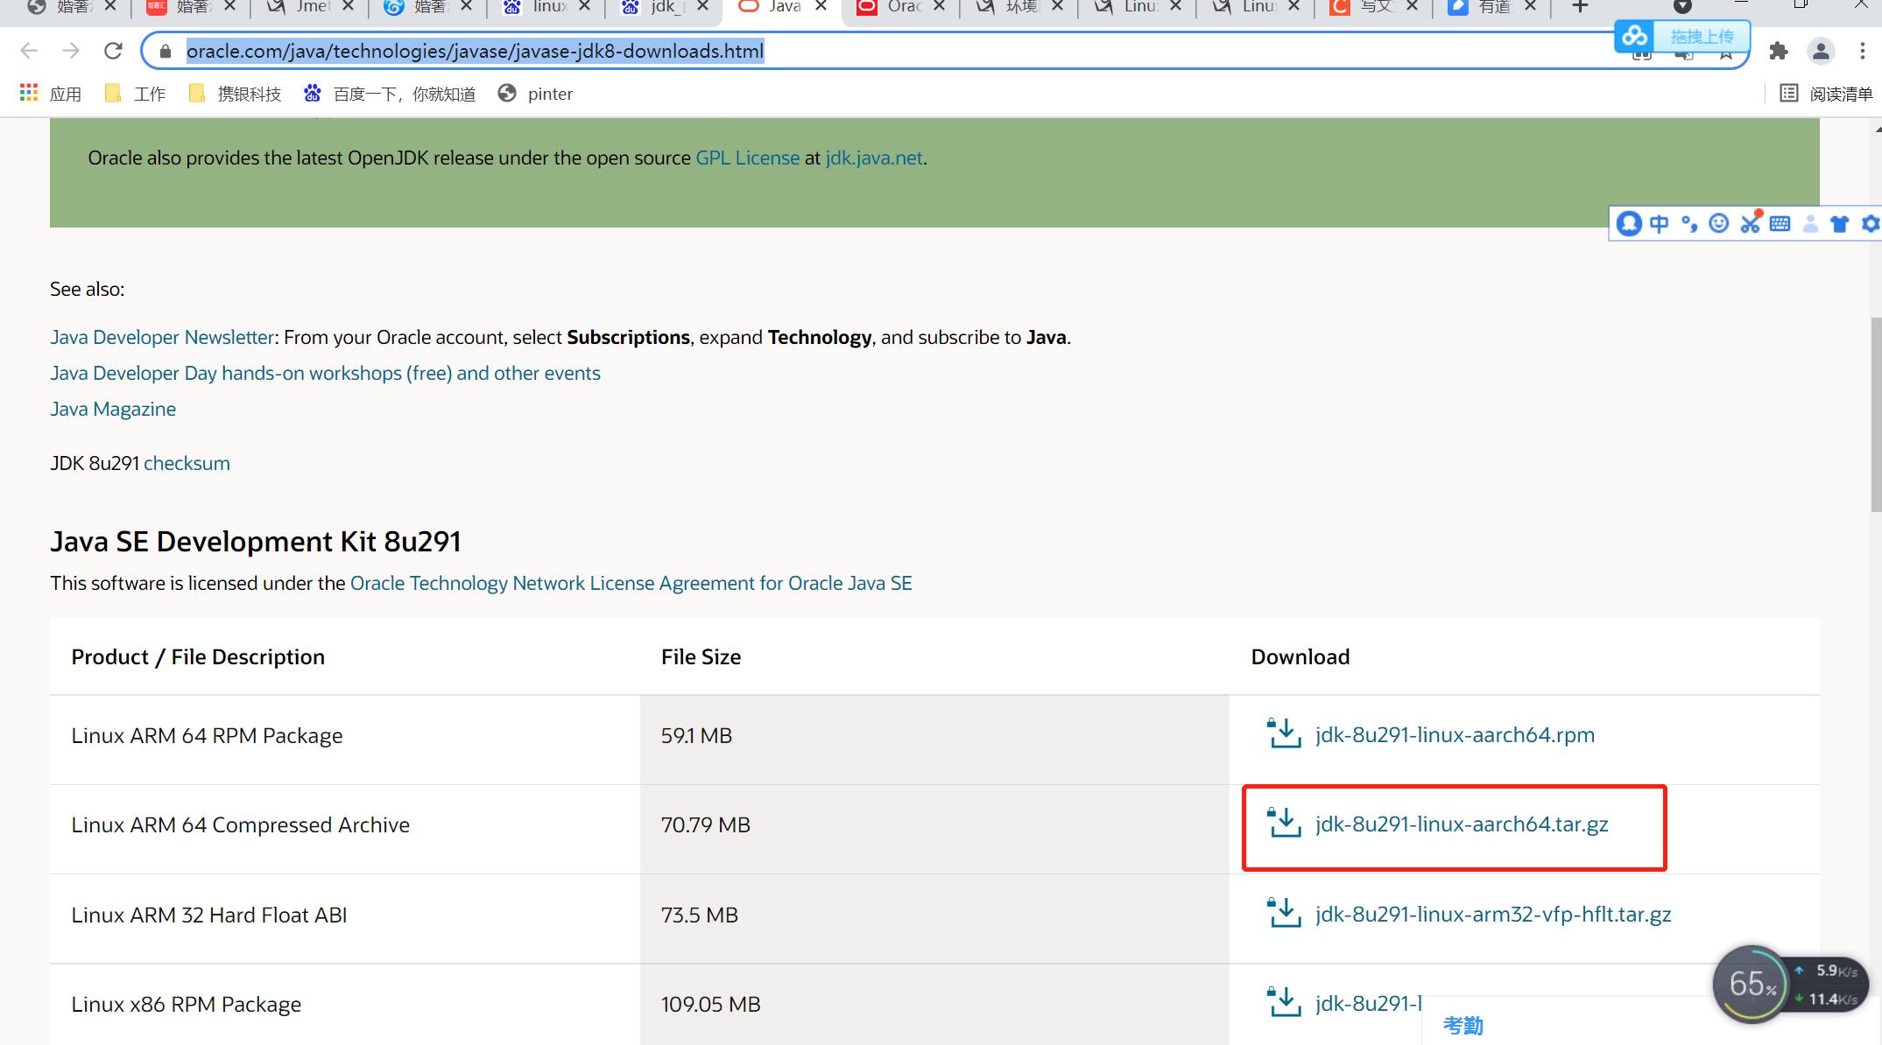
Task: Select the '109.05 MB' file size cell
Action: [934, 1005]
